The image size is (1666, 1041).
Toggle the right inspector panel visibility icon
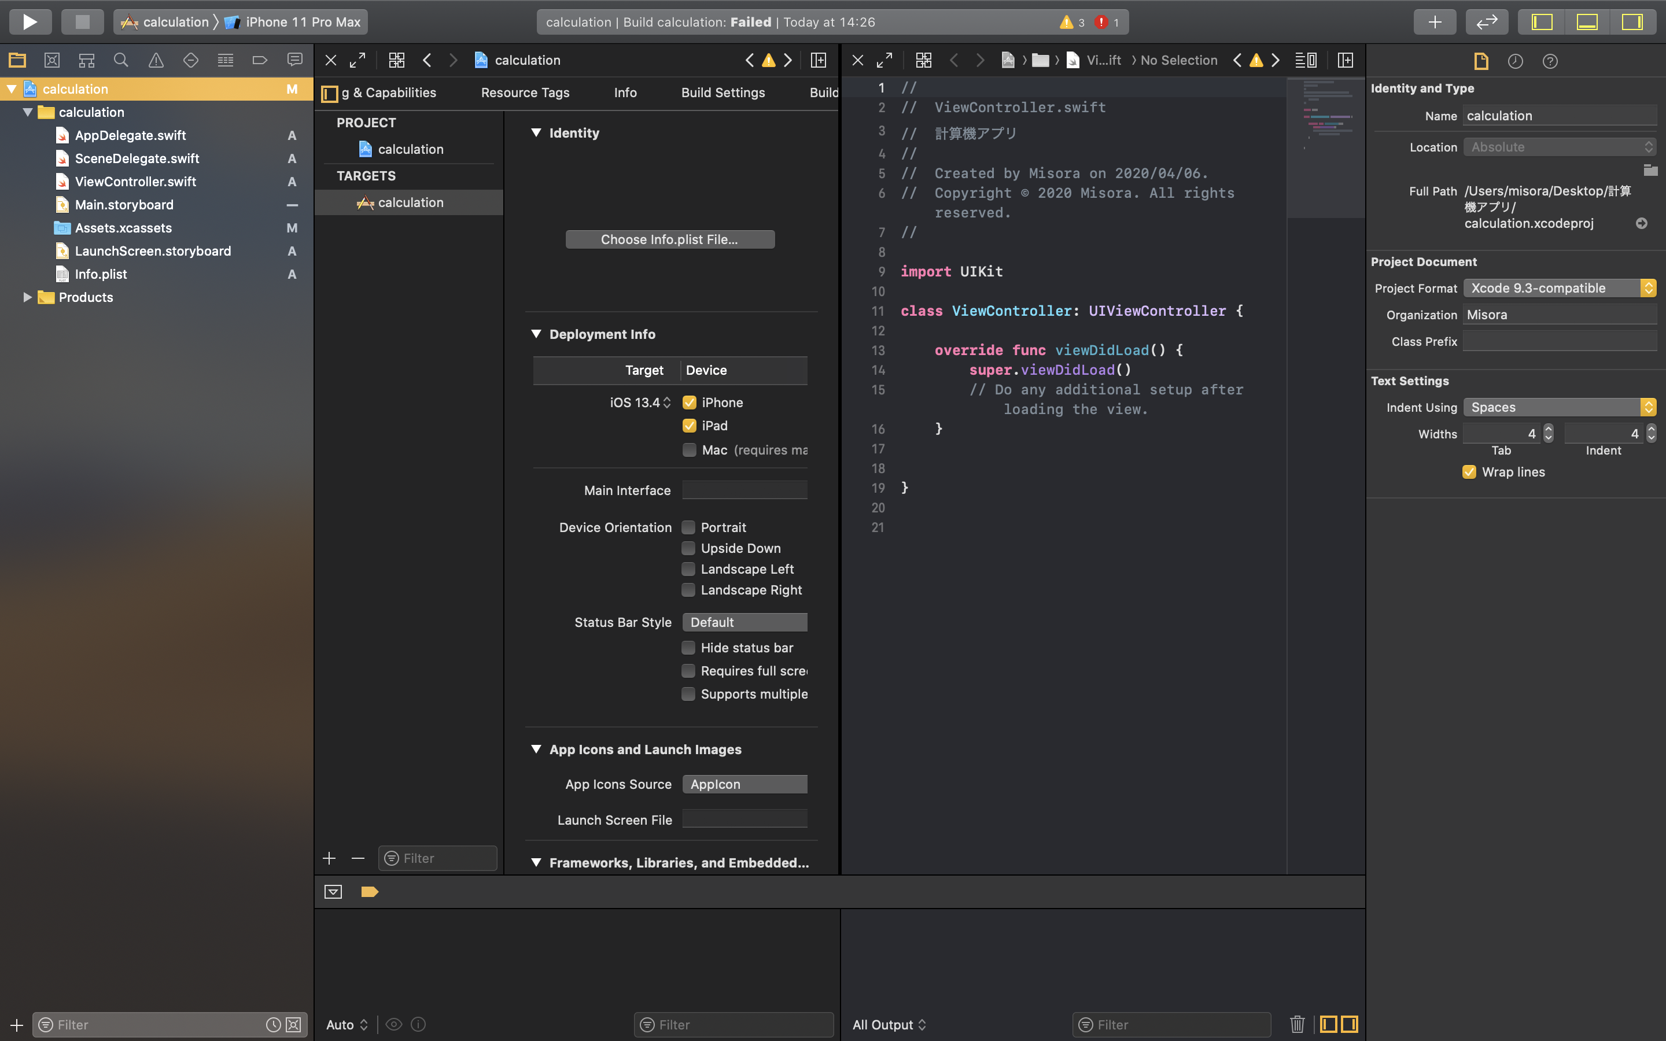(1632, 21)
